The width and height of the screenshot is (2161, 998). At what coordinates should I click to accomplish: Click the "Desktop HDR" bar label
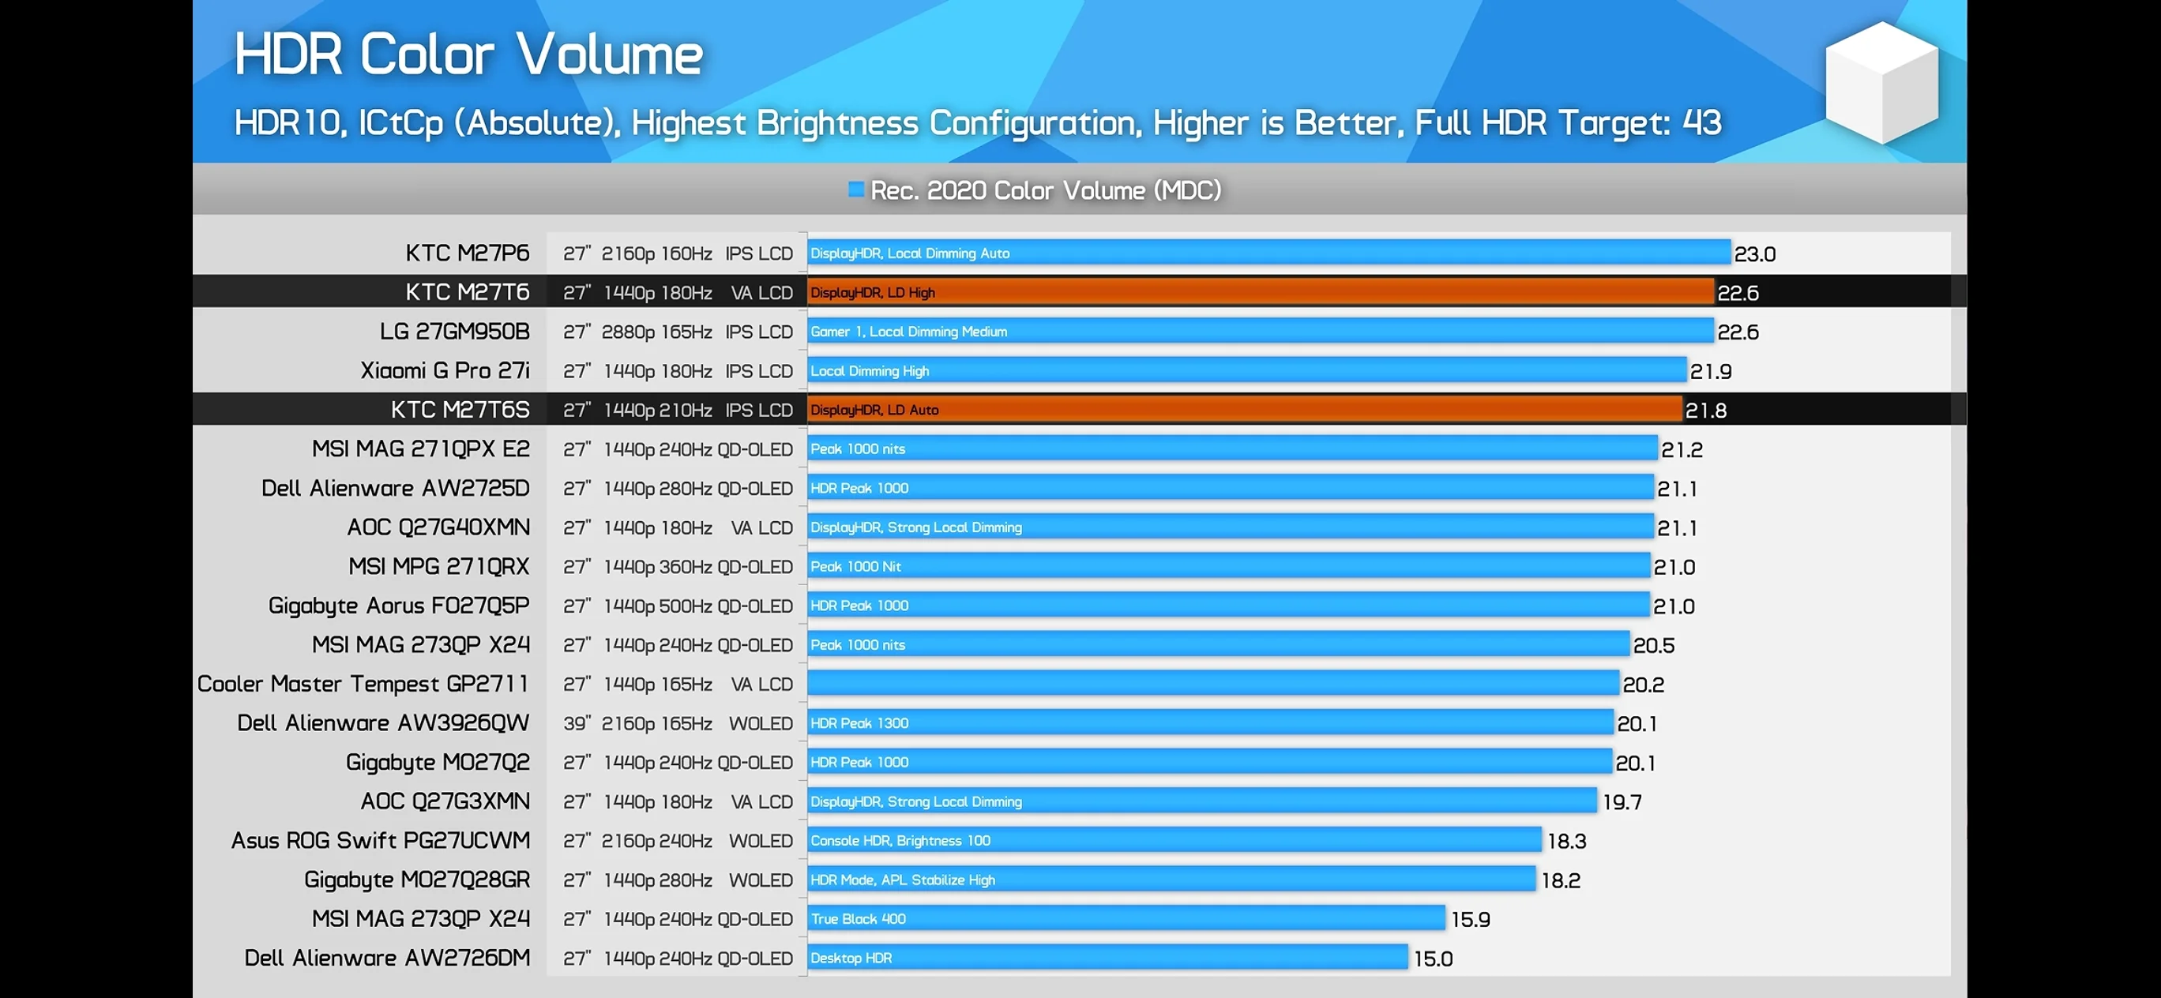(x=851, y=958)
